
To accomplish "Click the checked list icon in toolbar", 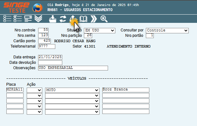I will tap(17, 19).
